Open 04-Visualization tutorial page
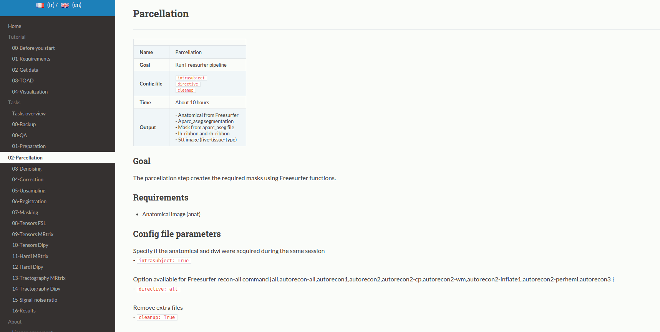Image resolution: width=660 pixels, height=332 pixels. tap(30, 92)
